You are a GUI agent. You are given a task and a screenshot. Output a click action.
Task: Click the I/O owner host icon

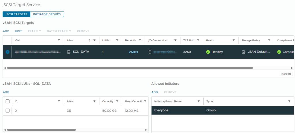150,52
